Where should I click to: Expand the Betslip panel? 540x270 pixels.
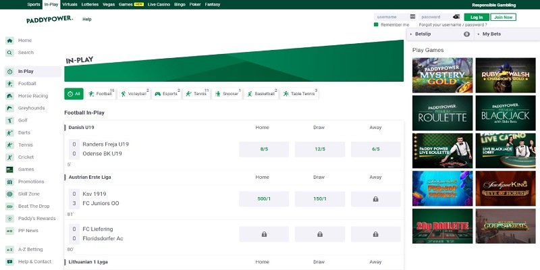pyautogui.click(x=440, y=34)
